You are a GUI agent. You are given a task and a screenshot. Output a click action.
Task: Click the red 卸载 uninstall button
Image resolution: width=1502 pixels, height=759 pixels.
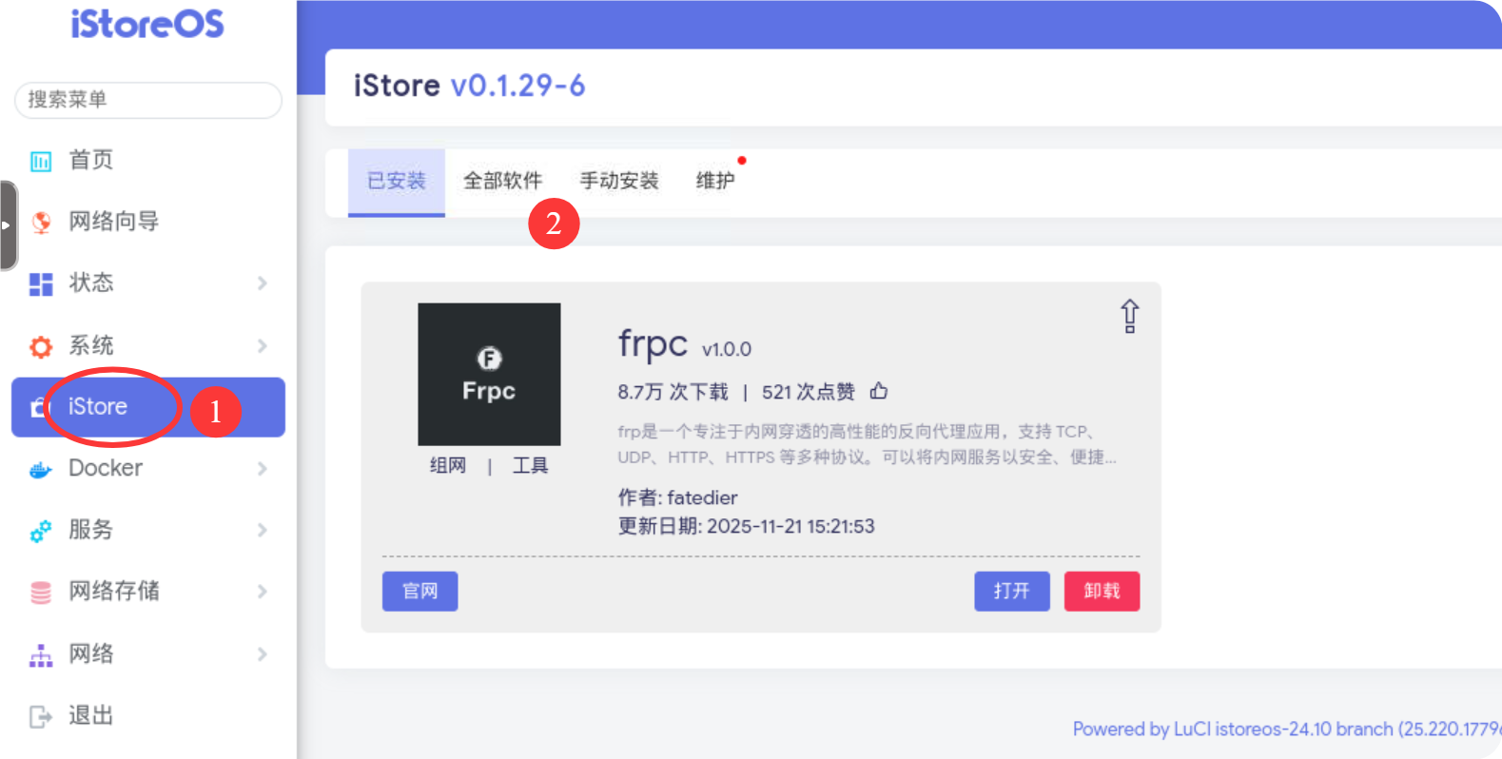[1102, 592]
